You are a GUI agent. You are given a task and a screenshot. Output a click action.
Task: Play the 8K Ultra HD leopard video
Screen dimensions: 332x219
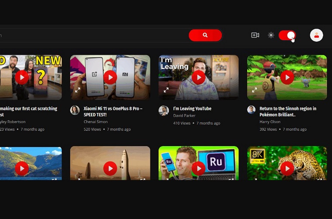coord(287,168)
